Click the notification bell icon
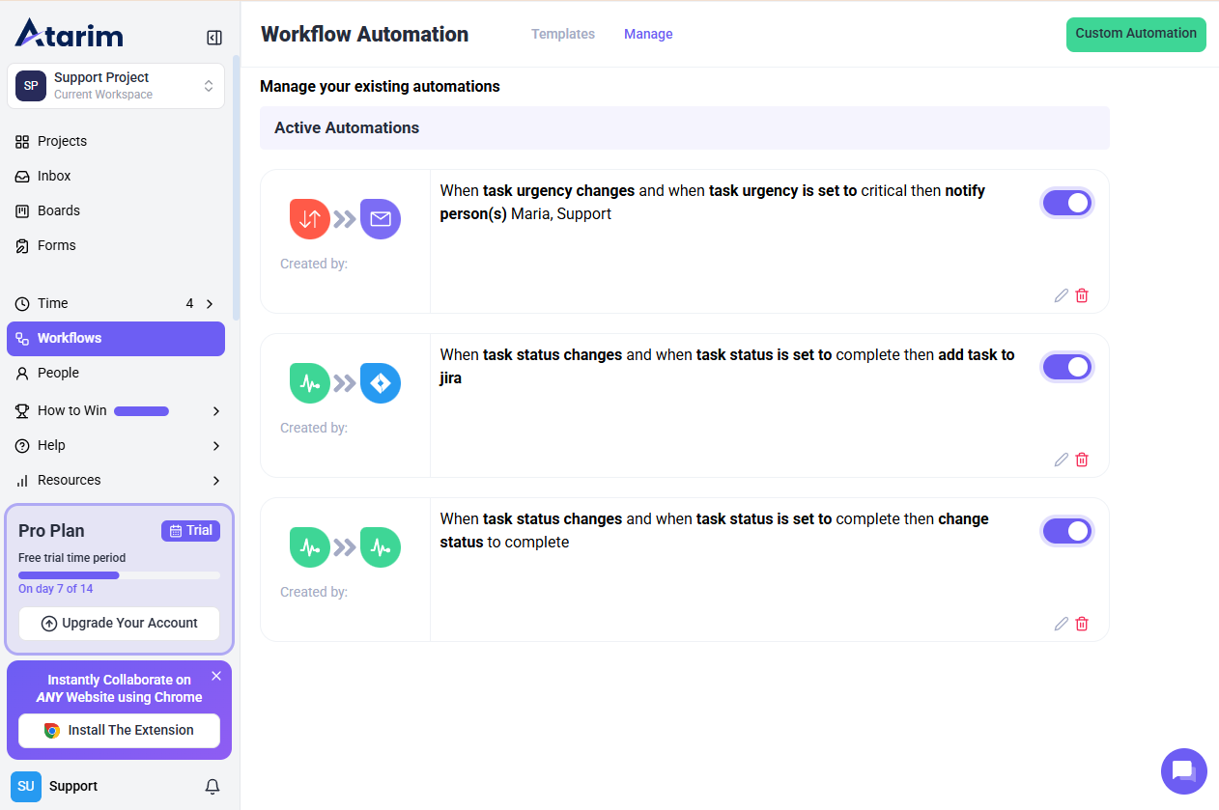The image size is (1219, 810). [213, 787]
